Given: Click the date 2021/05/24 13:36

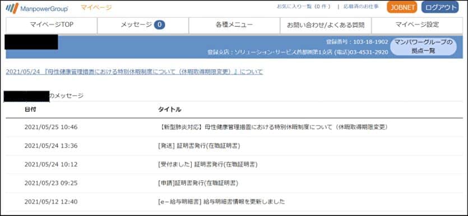Looking at the screenshot, I should [x=51, y=146].
